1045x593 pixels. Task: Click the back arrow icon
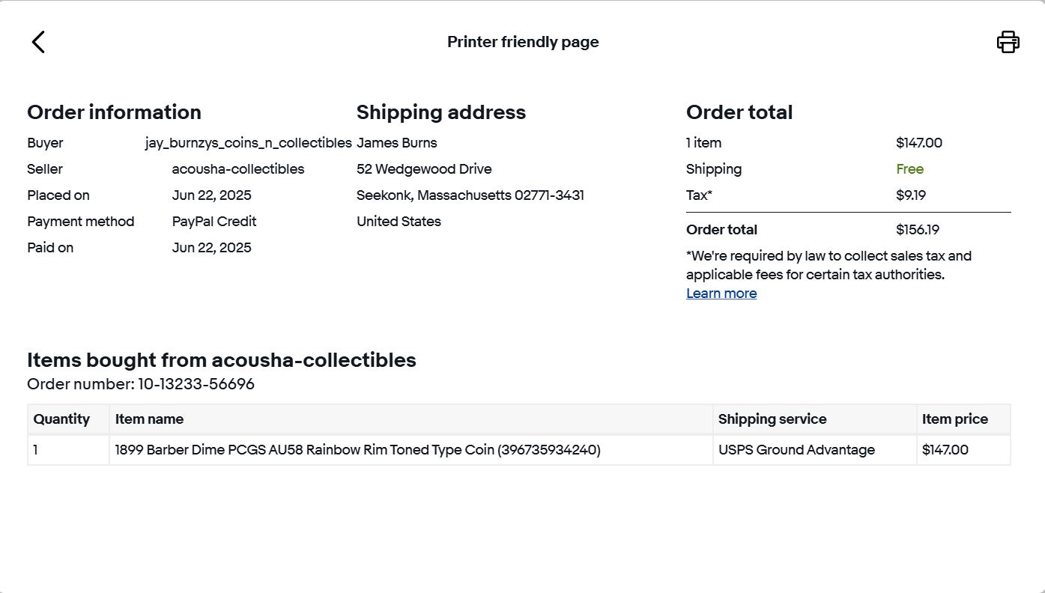38,42
